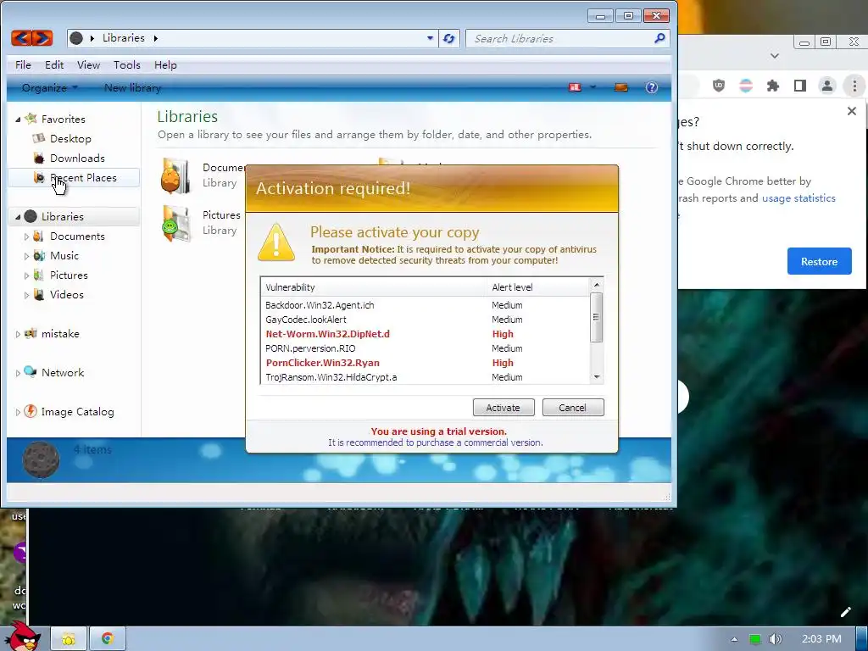This screenshot has height=651, width=868.
Task: Open Google Chrome from the taskbar
Action: tap(108, 639)
